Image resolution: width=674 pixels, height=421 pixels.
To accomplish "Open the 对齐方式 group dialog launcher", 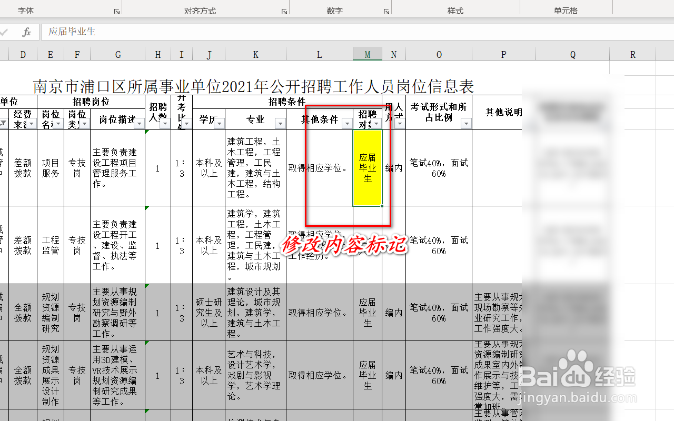I will click(x=284, y=11).
